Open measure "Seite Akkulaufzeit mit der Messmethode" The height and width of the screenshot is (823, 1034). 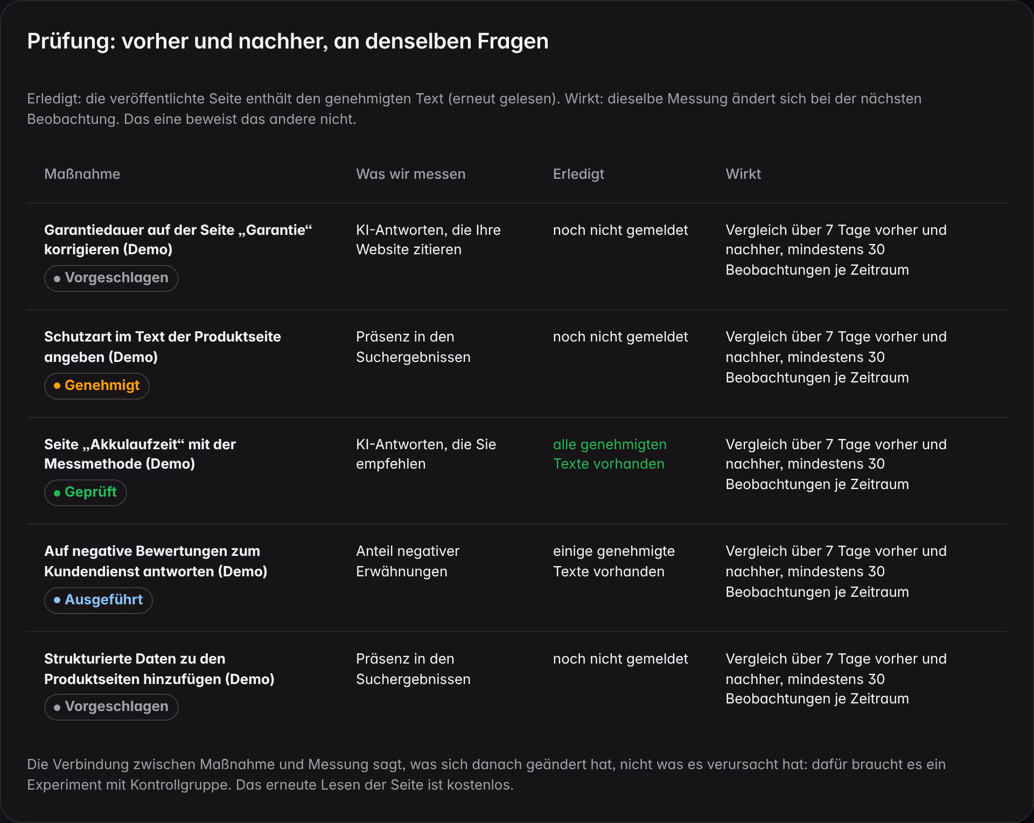140,454
